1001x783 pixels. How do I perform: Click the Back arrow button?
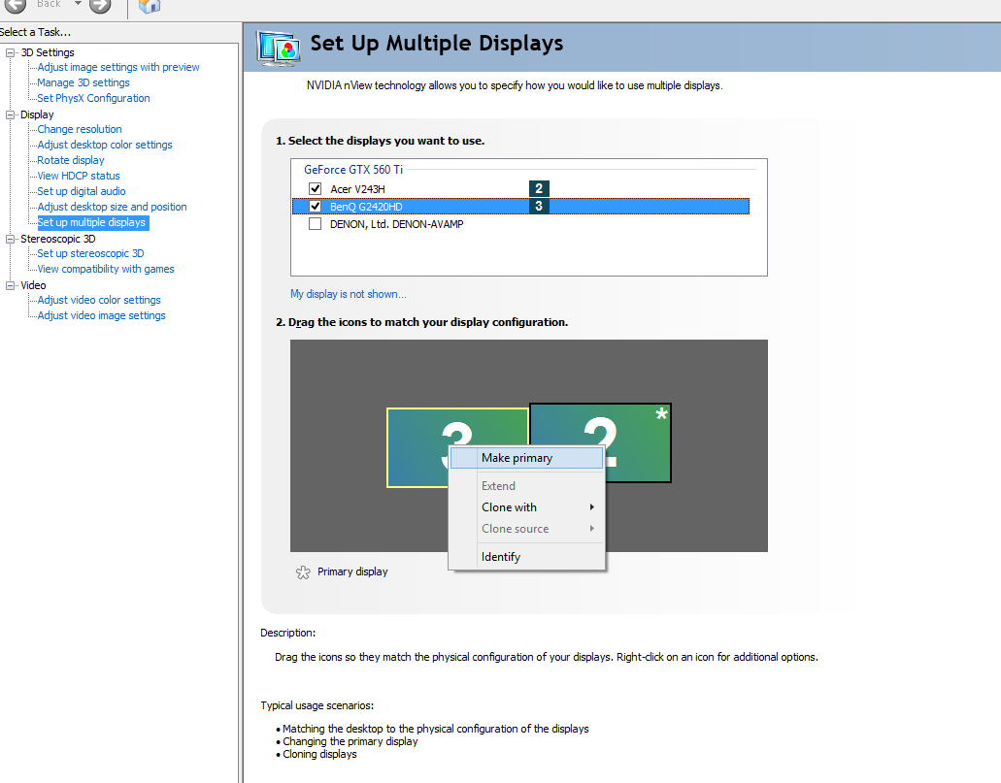(16, 5)
